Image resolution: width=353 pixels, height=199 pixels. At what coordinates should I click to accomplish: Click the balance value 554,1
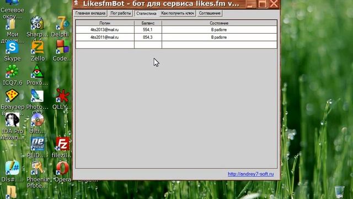(148, 29)
